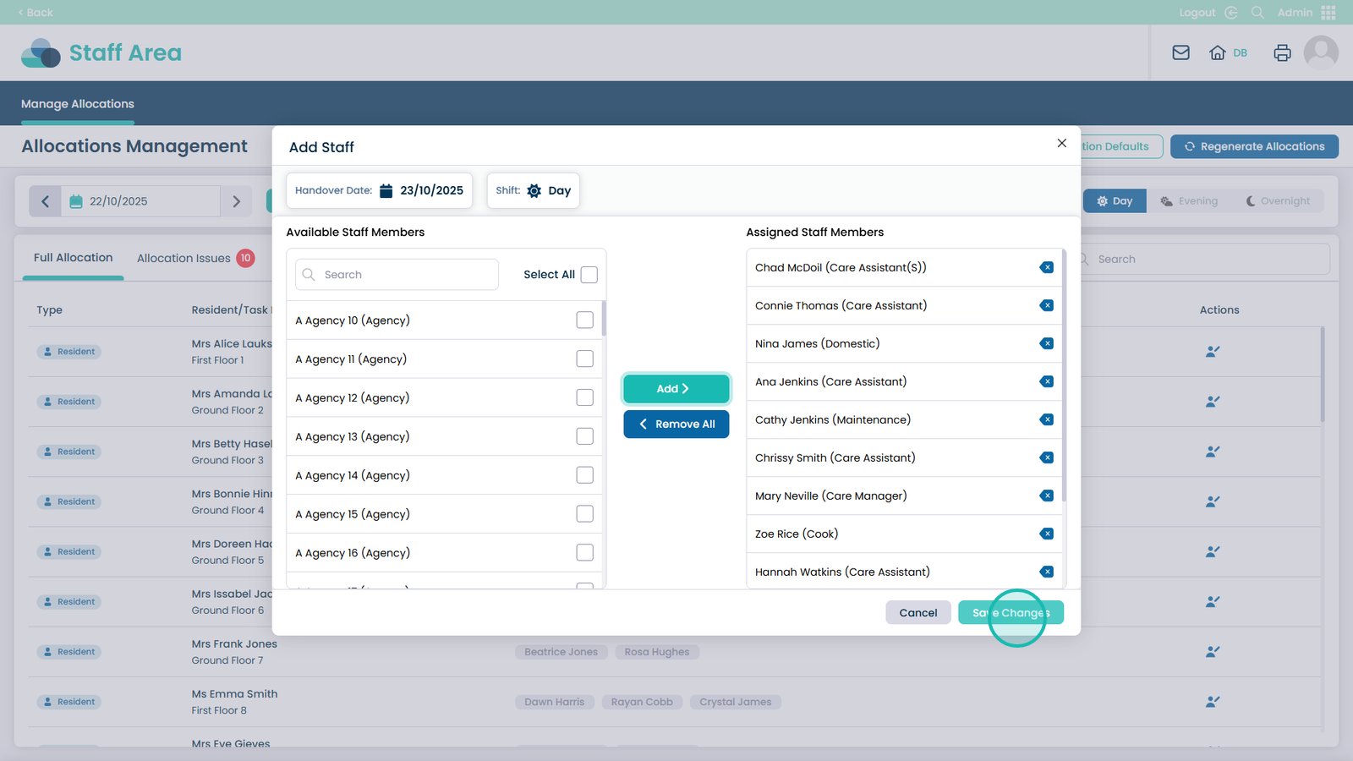
Task: Tick the Select All checkbox
Action: click(589, 275)
